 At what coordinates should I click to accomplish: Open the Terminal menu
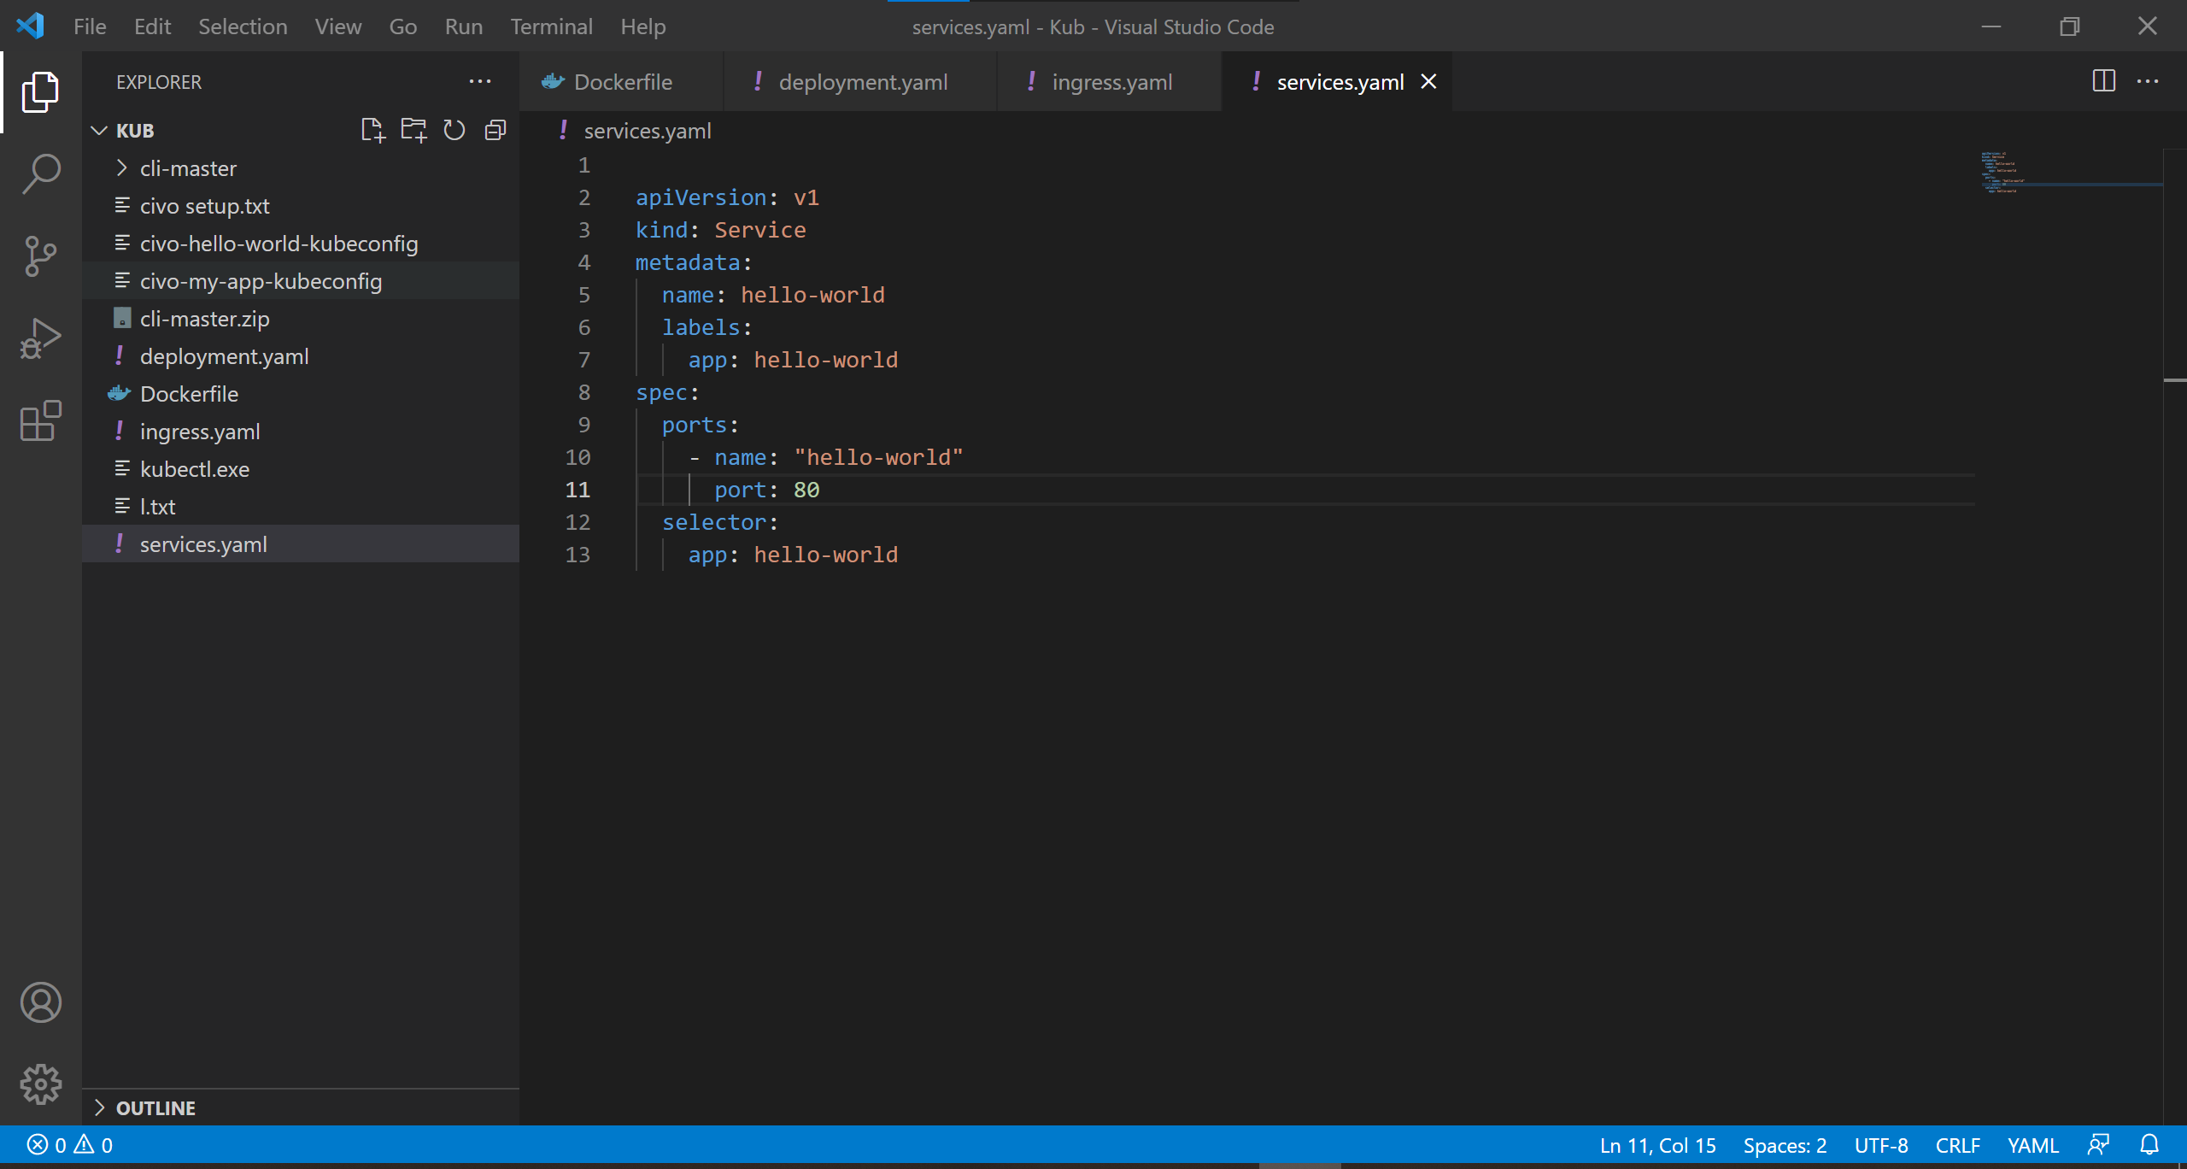click(x=552, y=26)
